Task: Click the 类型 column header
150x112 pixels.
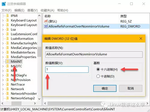Action: pos(124,16)
